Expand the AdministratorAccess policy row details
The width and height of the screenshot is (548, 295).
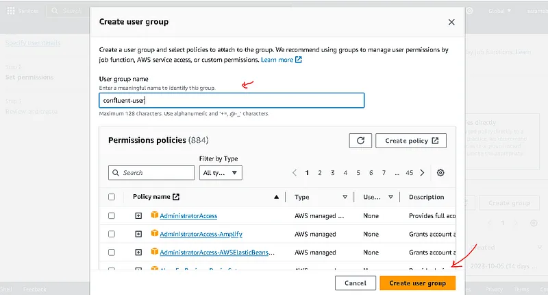click(x=138, y=215)
